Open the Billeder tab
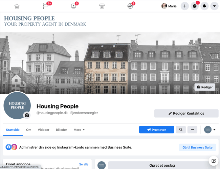220x169 pixels. pos(62,130)
